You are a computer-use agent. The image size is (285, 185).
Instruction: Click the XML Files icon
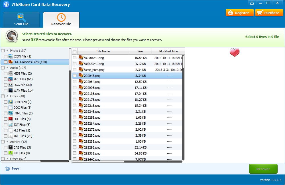11,136
